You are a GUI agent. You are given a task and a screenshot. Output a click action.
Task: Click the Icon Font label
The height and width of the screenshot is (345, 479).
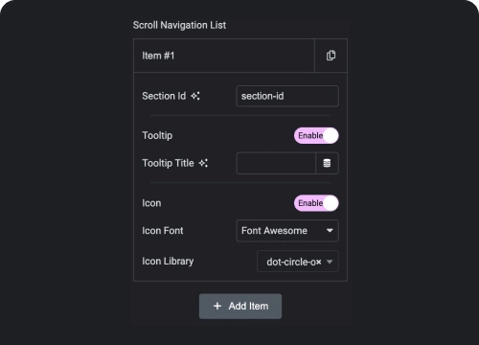[x=163, y=231]
